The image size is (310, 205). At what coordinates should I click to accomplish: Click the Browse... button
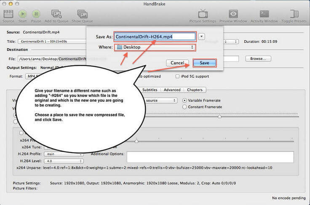point(258,59)
